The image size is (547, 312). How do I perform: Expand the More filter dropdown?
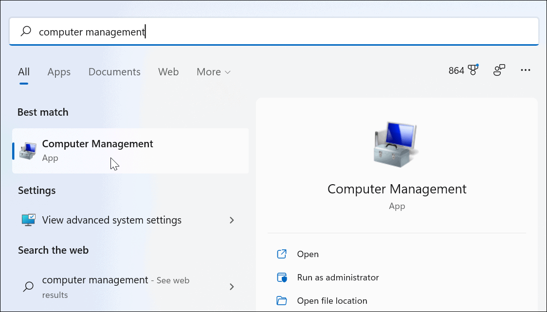(213, 71)
